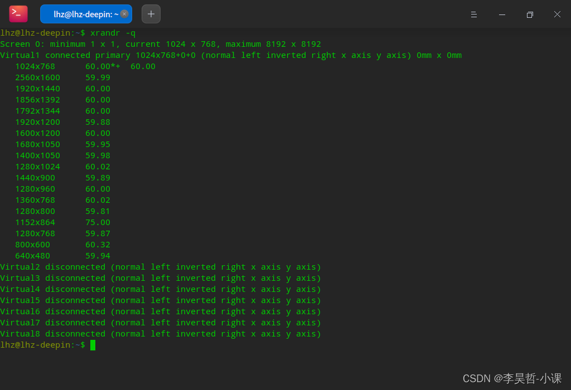
Task: Click the deepin terminal app icon
Action: click(18, 14)
